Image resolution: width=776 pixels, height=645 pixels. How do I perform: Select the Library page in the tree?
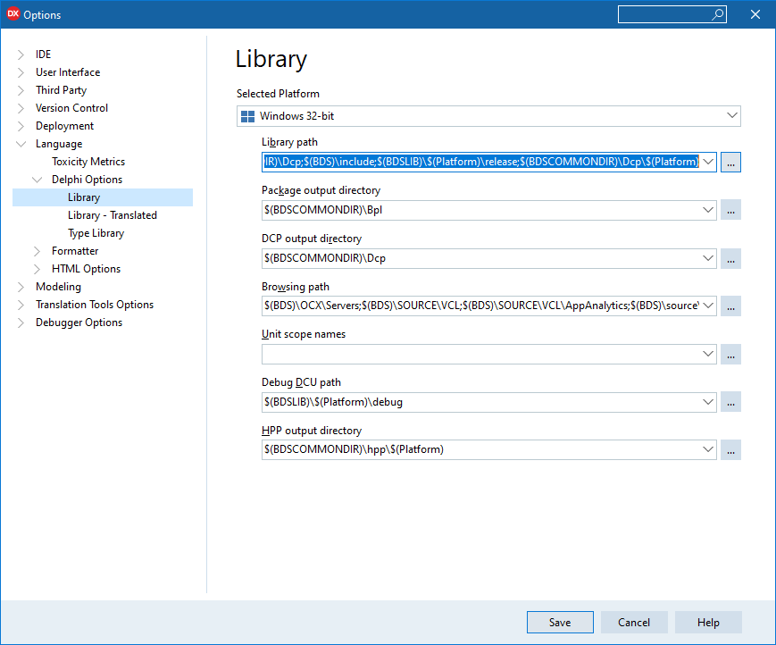[x=103, y=197]
